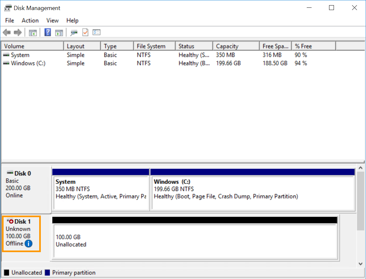Open the Help menu
Screen dimensions: 366x279
point(72,20)
